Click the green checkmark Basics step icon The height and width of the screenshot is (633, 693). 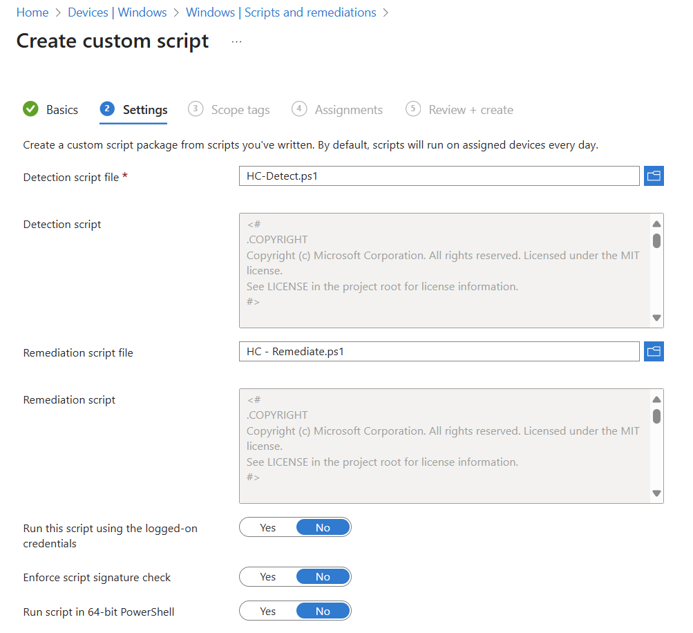click(x=30, y=109)
